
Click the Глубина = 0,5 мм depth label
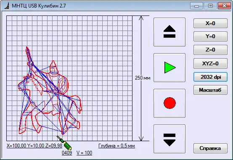[x=116, y=146]
